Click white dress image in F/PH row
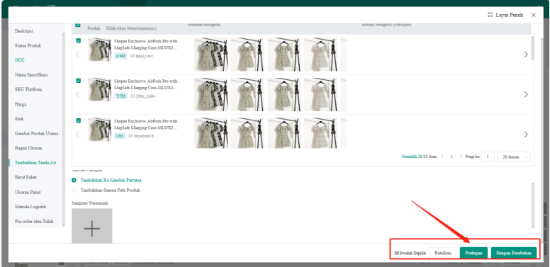550x267 pixels. (x=320, y=55)
